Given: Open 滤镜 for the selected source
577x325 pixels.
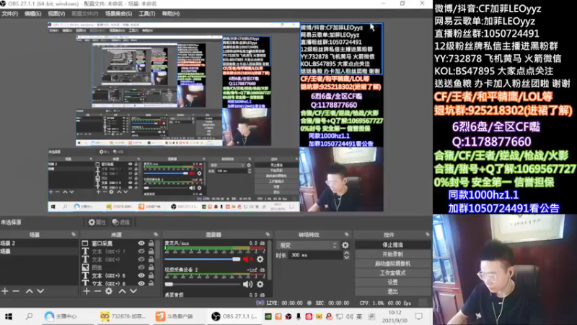Looking at the screenshot, I should [121, 222].
